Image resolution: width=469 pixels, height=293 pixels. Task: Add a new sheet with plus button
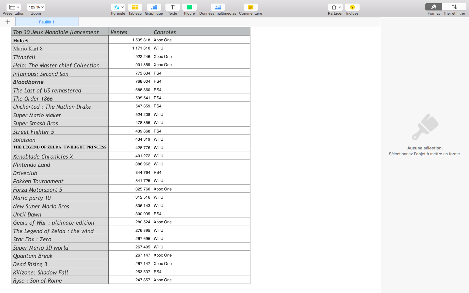pyautogui.click(x=8, y=22)
